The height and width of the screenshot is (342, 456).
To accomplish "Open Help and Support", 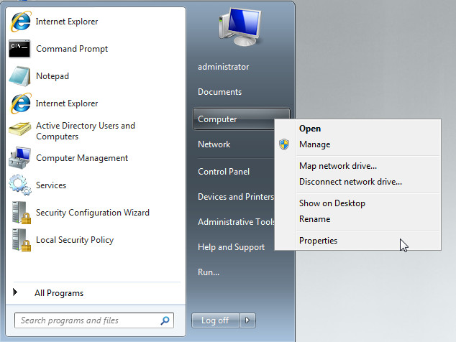I will (x=231, y=247).
